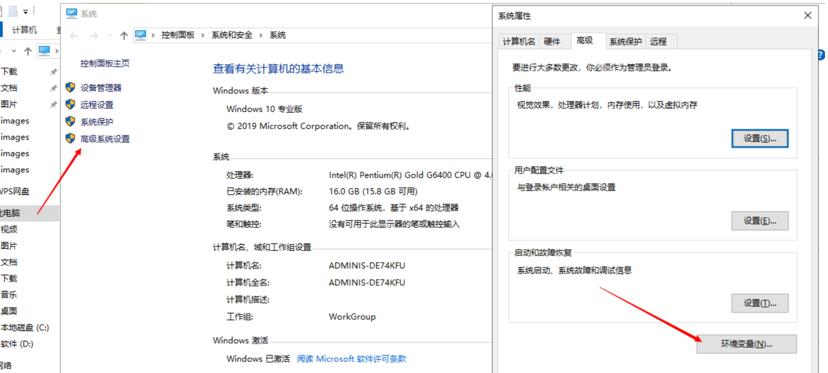Select 下载 pinned item in Explorer sidebar
The width and height of the screenshot is (828, 373).
pos(9,71)
